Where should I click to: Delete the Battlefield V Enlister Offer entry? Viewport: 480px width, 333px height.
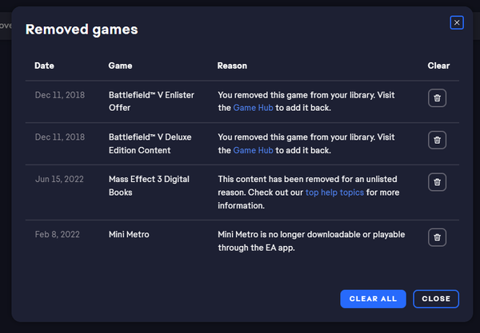(437, 98)
